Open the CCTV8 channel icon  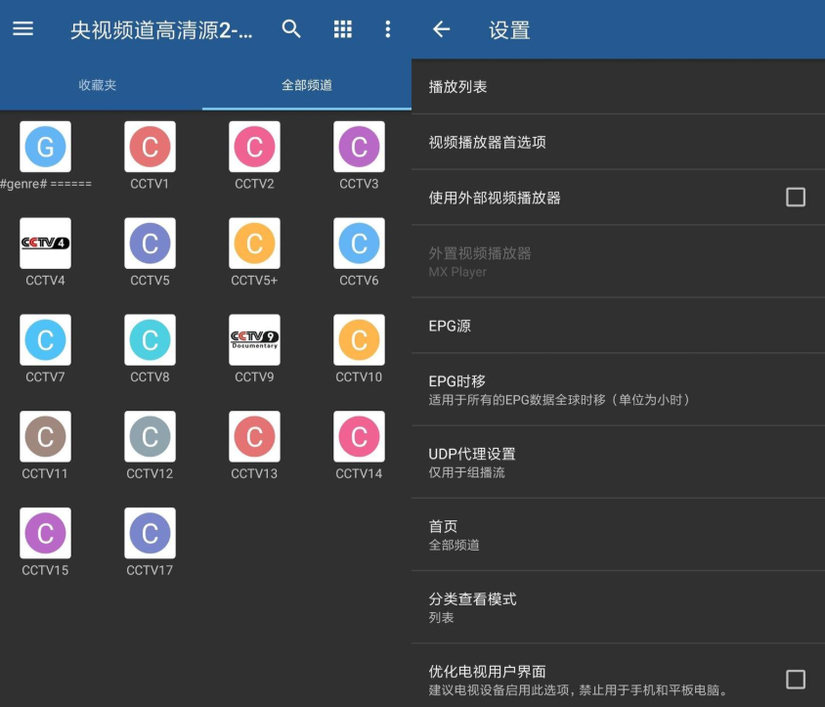[150, 339]
